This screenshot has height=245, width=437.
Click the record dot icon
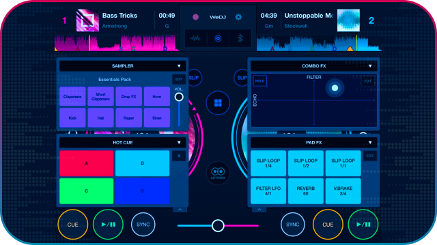[x=196, y=17]
